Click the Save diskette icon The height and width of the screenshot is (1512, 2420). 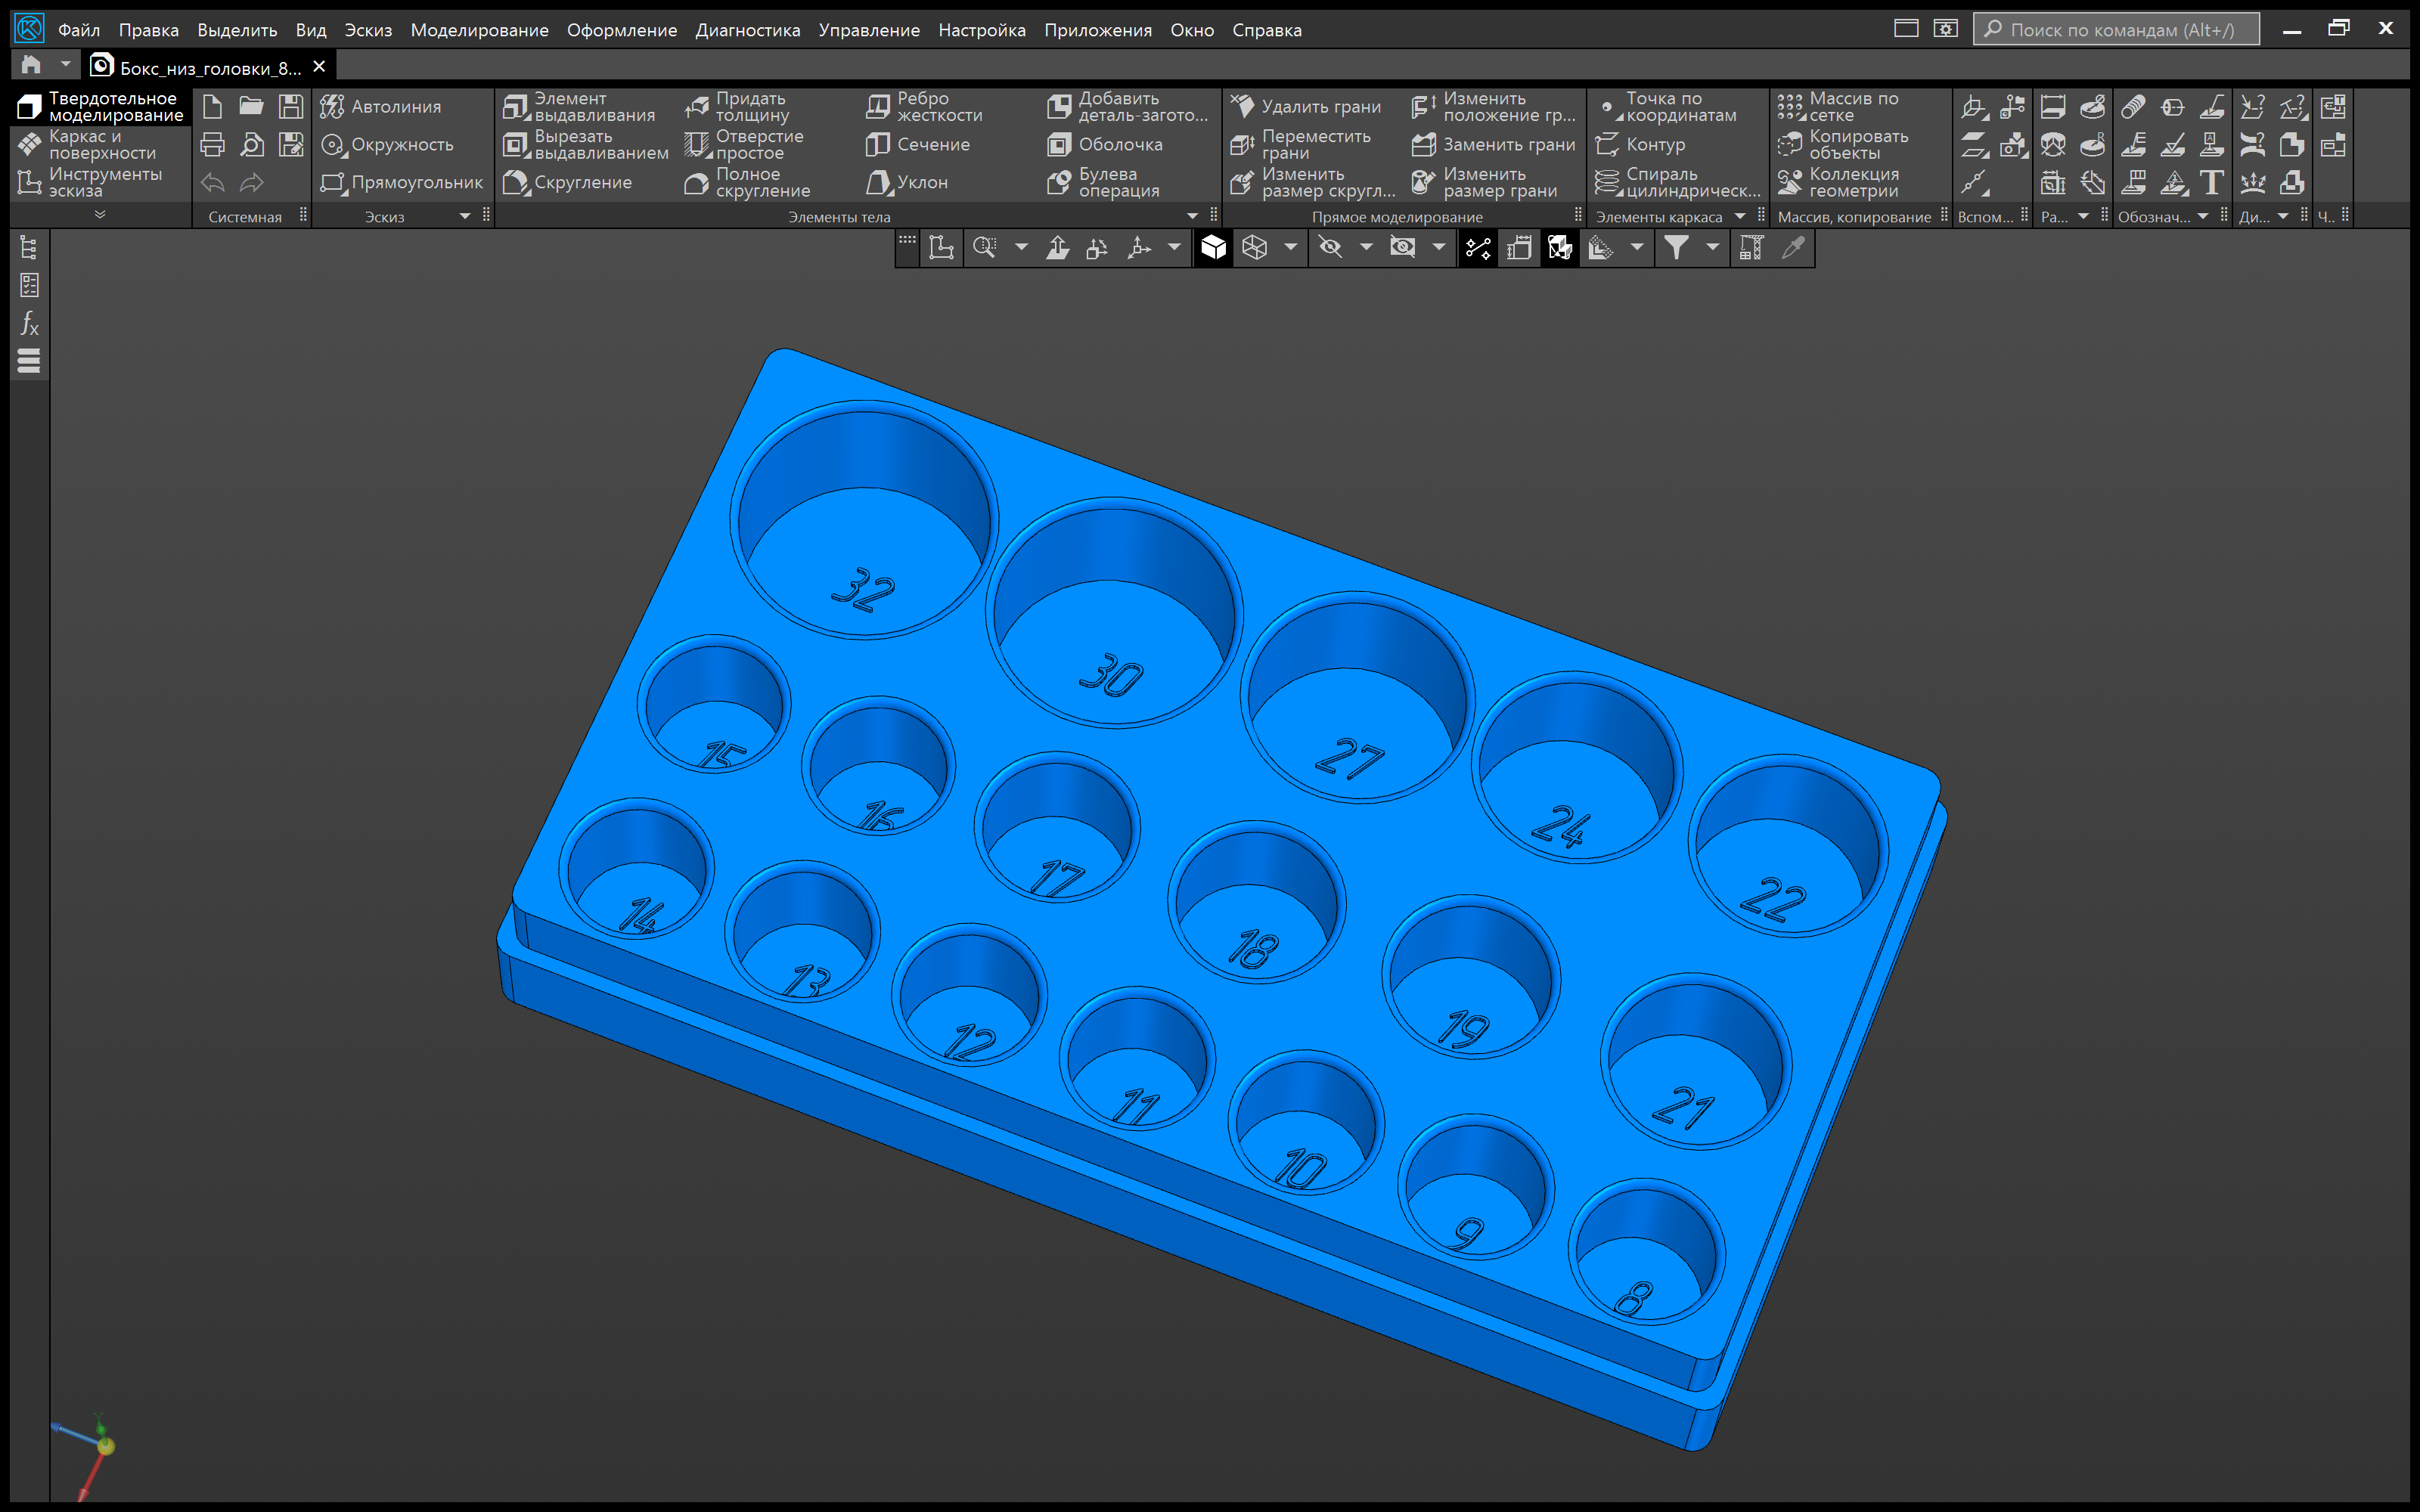tap(290, 106)
